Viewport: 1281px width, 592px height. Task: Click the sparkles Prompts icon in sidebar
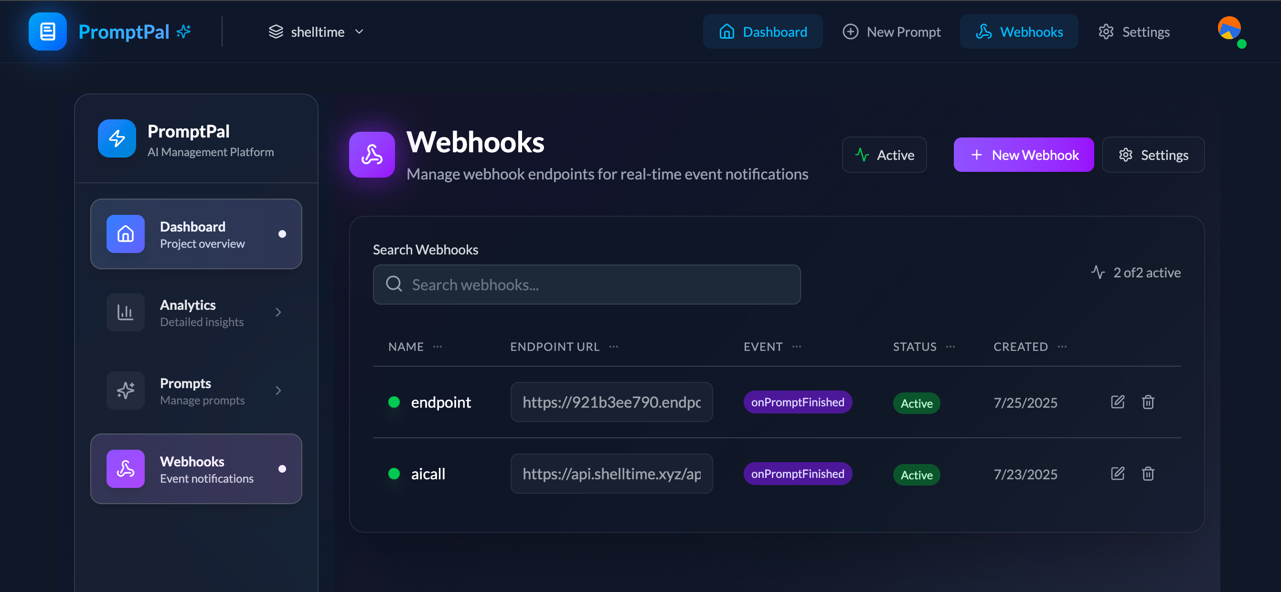pyautogui.click(x=125, y=391)
